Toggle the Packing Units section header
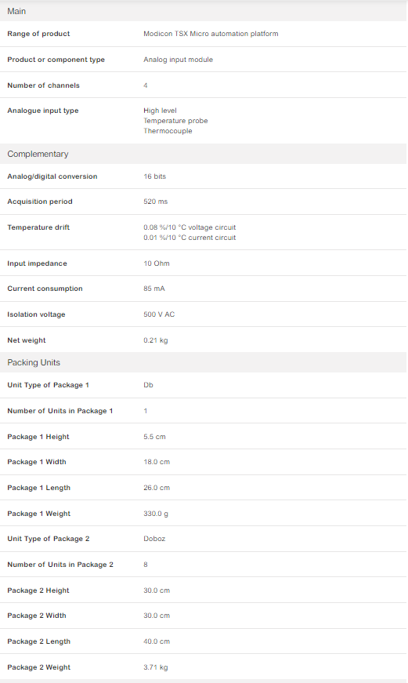 point(203,362)
